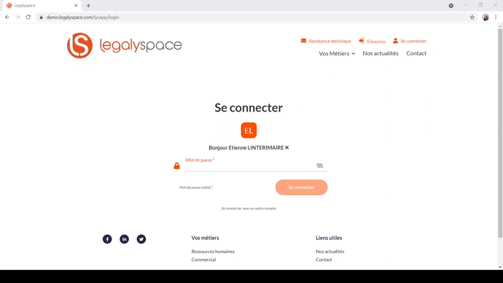Expand the Vos Métiers dropdown
This screenshot has width=503, height=283.
pos(337,53)
